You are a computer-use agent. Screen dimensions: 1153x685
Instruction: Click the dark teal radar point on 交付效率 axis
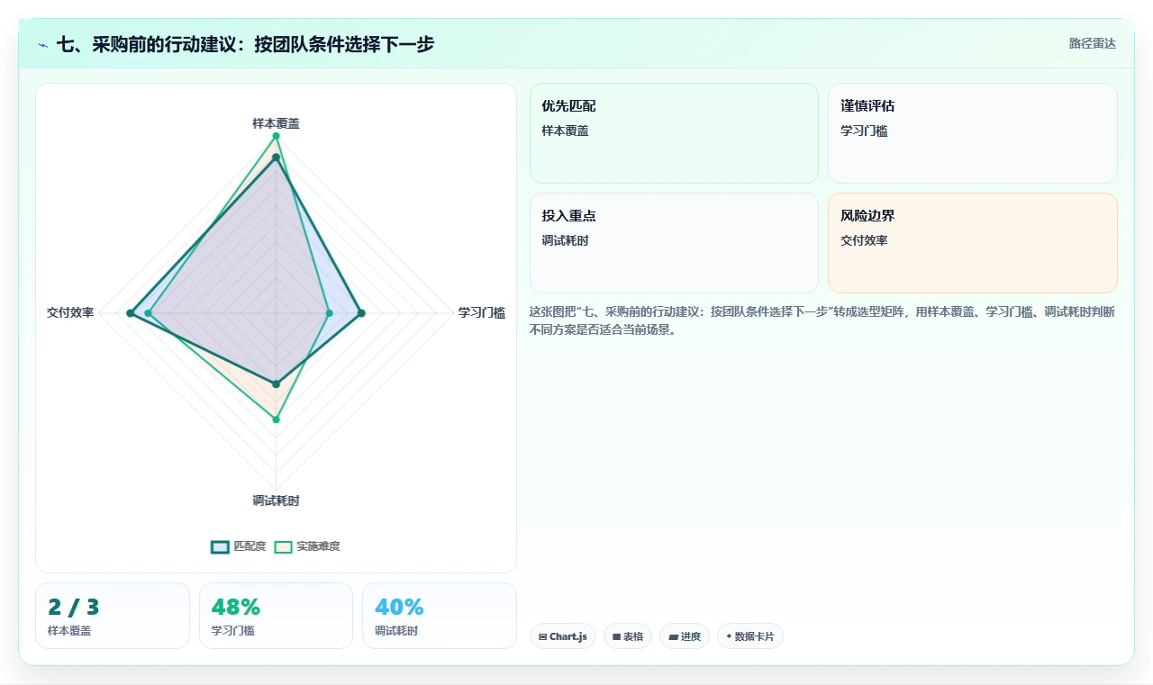(130, 313)
